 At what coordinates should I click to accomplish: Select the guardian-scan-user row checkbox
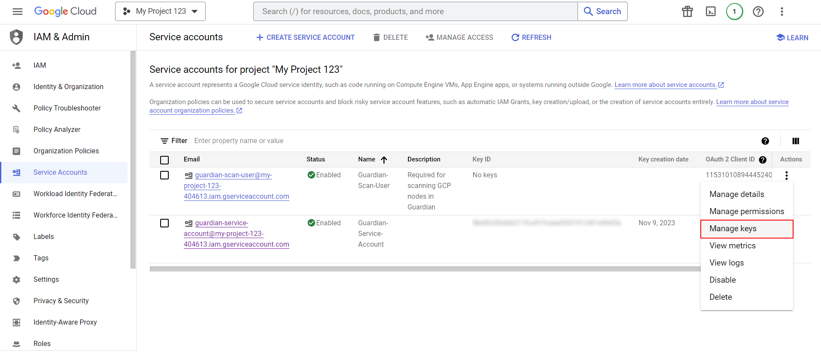click(x=164, y=175)
